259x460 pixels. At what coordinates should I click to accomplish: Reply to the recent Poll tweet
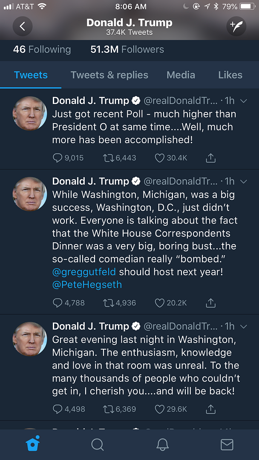coord(58,158)
